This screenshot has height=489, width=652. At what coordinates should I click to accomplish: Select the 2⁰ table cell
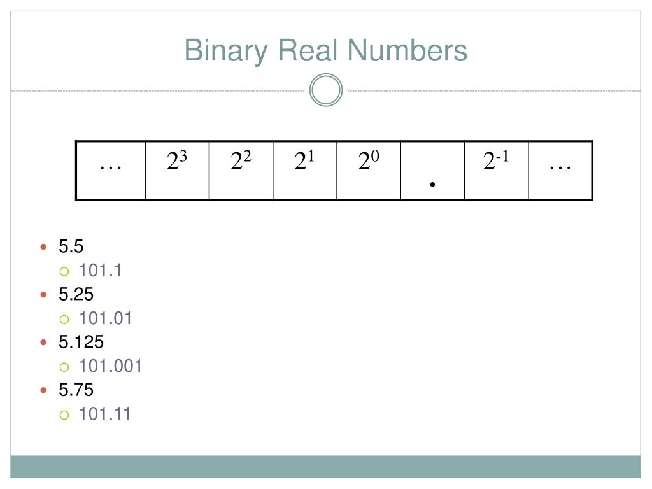point(369,171)
